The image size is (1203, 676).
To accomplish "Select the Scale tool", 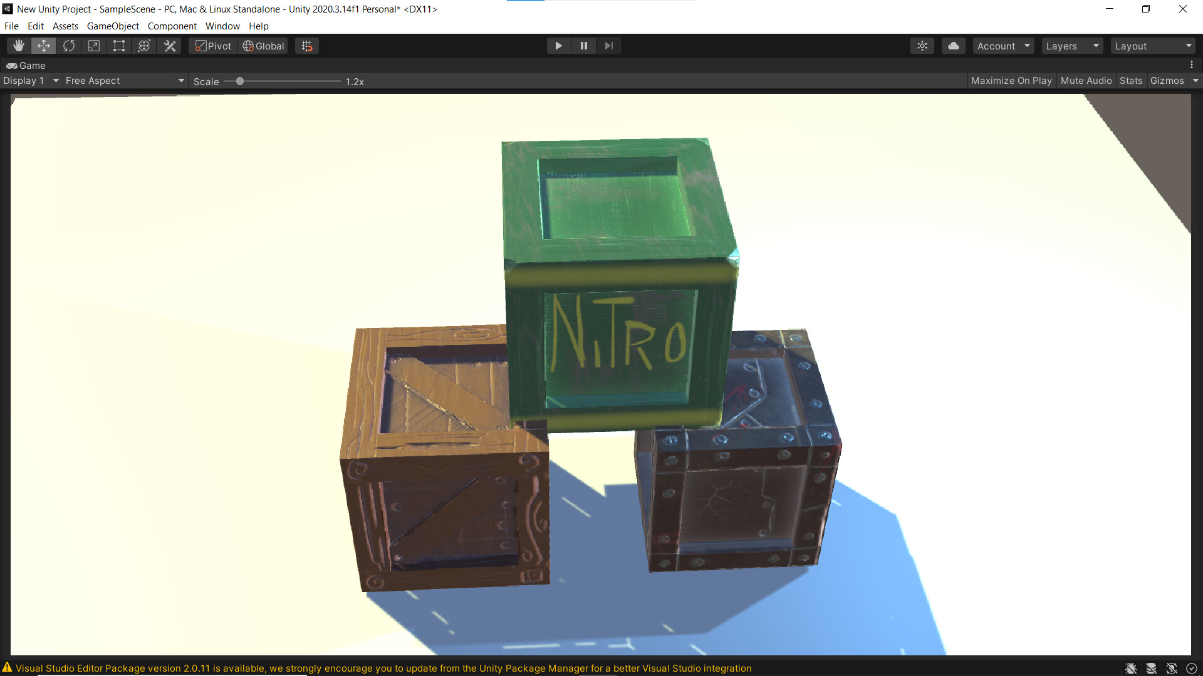I will coord(93,45).
